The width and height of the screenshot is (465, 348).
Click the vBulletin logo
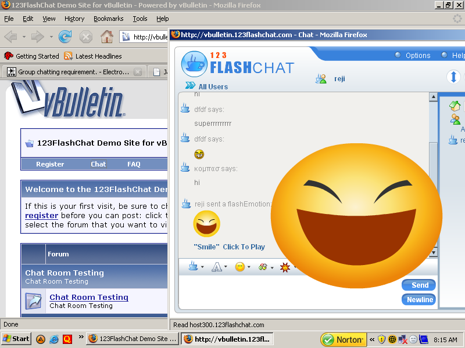pos(69,99)
